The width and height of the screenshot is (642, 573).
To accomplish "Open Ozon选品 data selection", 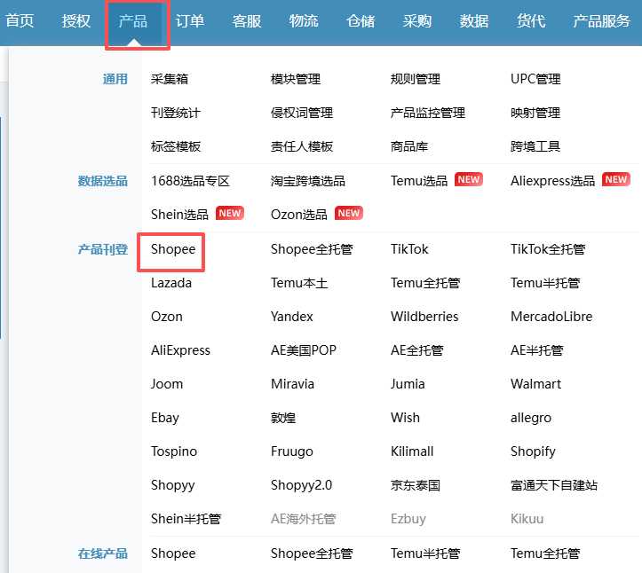I will (x=299, y=215).
